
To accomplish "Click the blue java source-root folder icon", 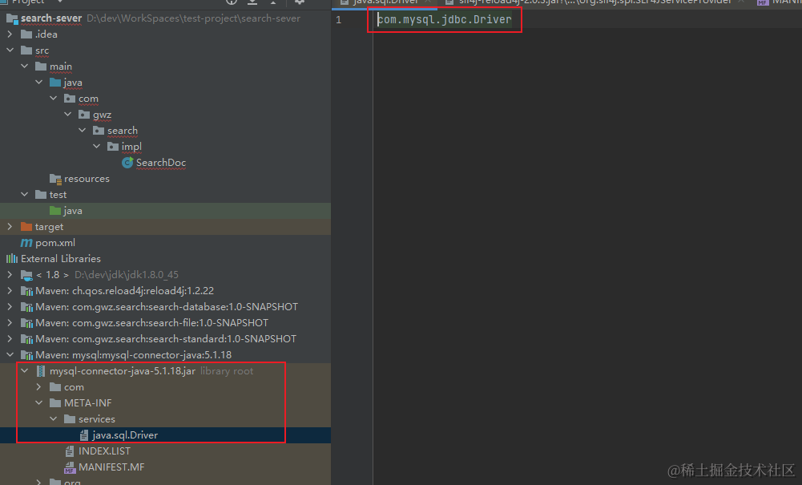I will tap(55, 83).
